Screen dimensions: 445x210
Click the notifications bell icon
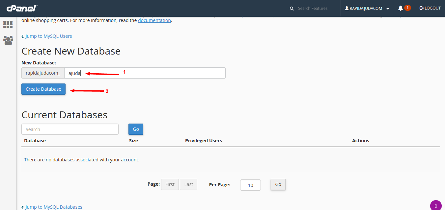(401, 8)
